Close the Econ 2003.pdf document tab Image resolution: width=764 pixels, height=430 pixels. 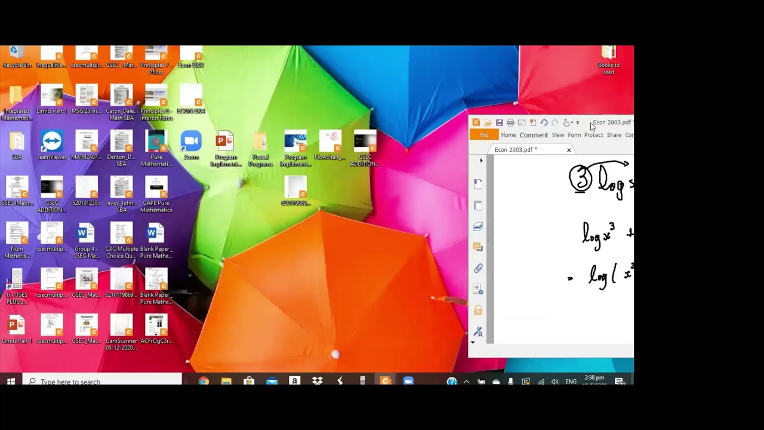pyautogui.click(x=569, y=150)
